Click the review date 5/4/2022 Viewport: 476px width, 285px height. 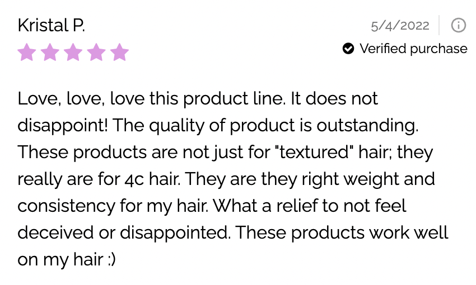pos(400,26)
